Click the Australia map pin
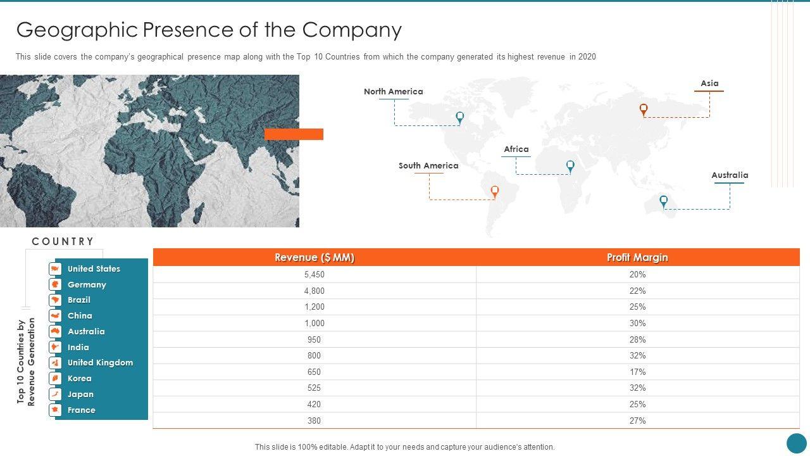 pyautogui.click(x=663, y=201)
